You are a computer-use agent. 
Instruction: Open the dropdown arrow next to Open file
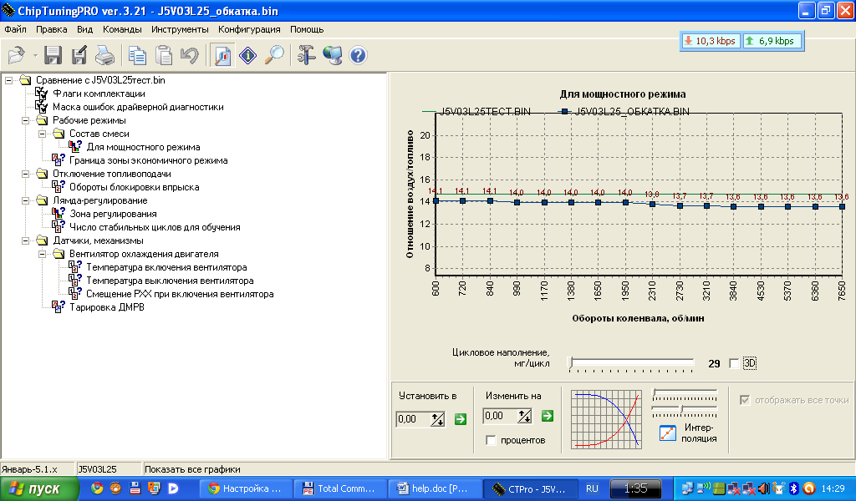coord(35,56)
